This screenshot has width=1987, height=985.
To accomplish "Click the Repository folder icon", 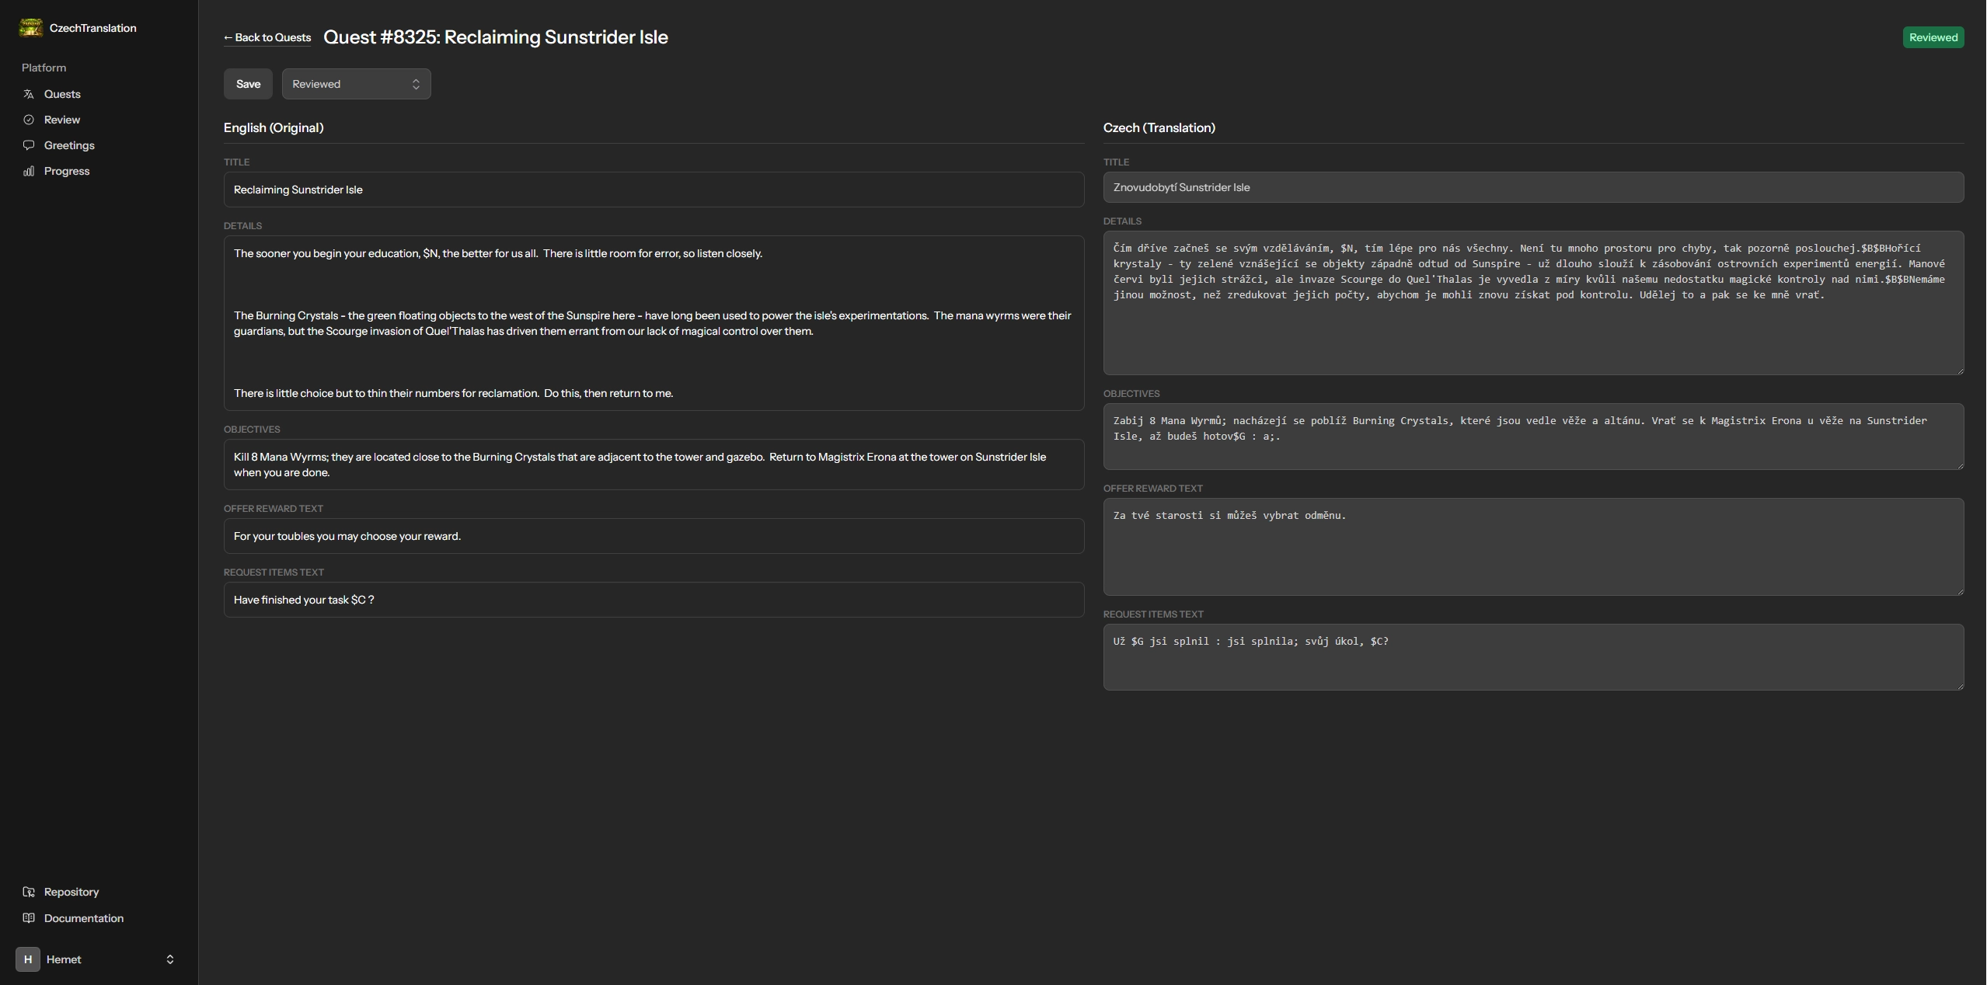I will [x=29, y=892].
